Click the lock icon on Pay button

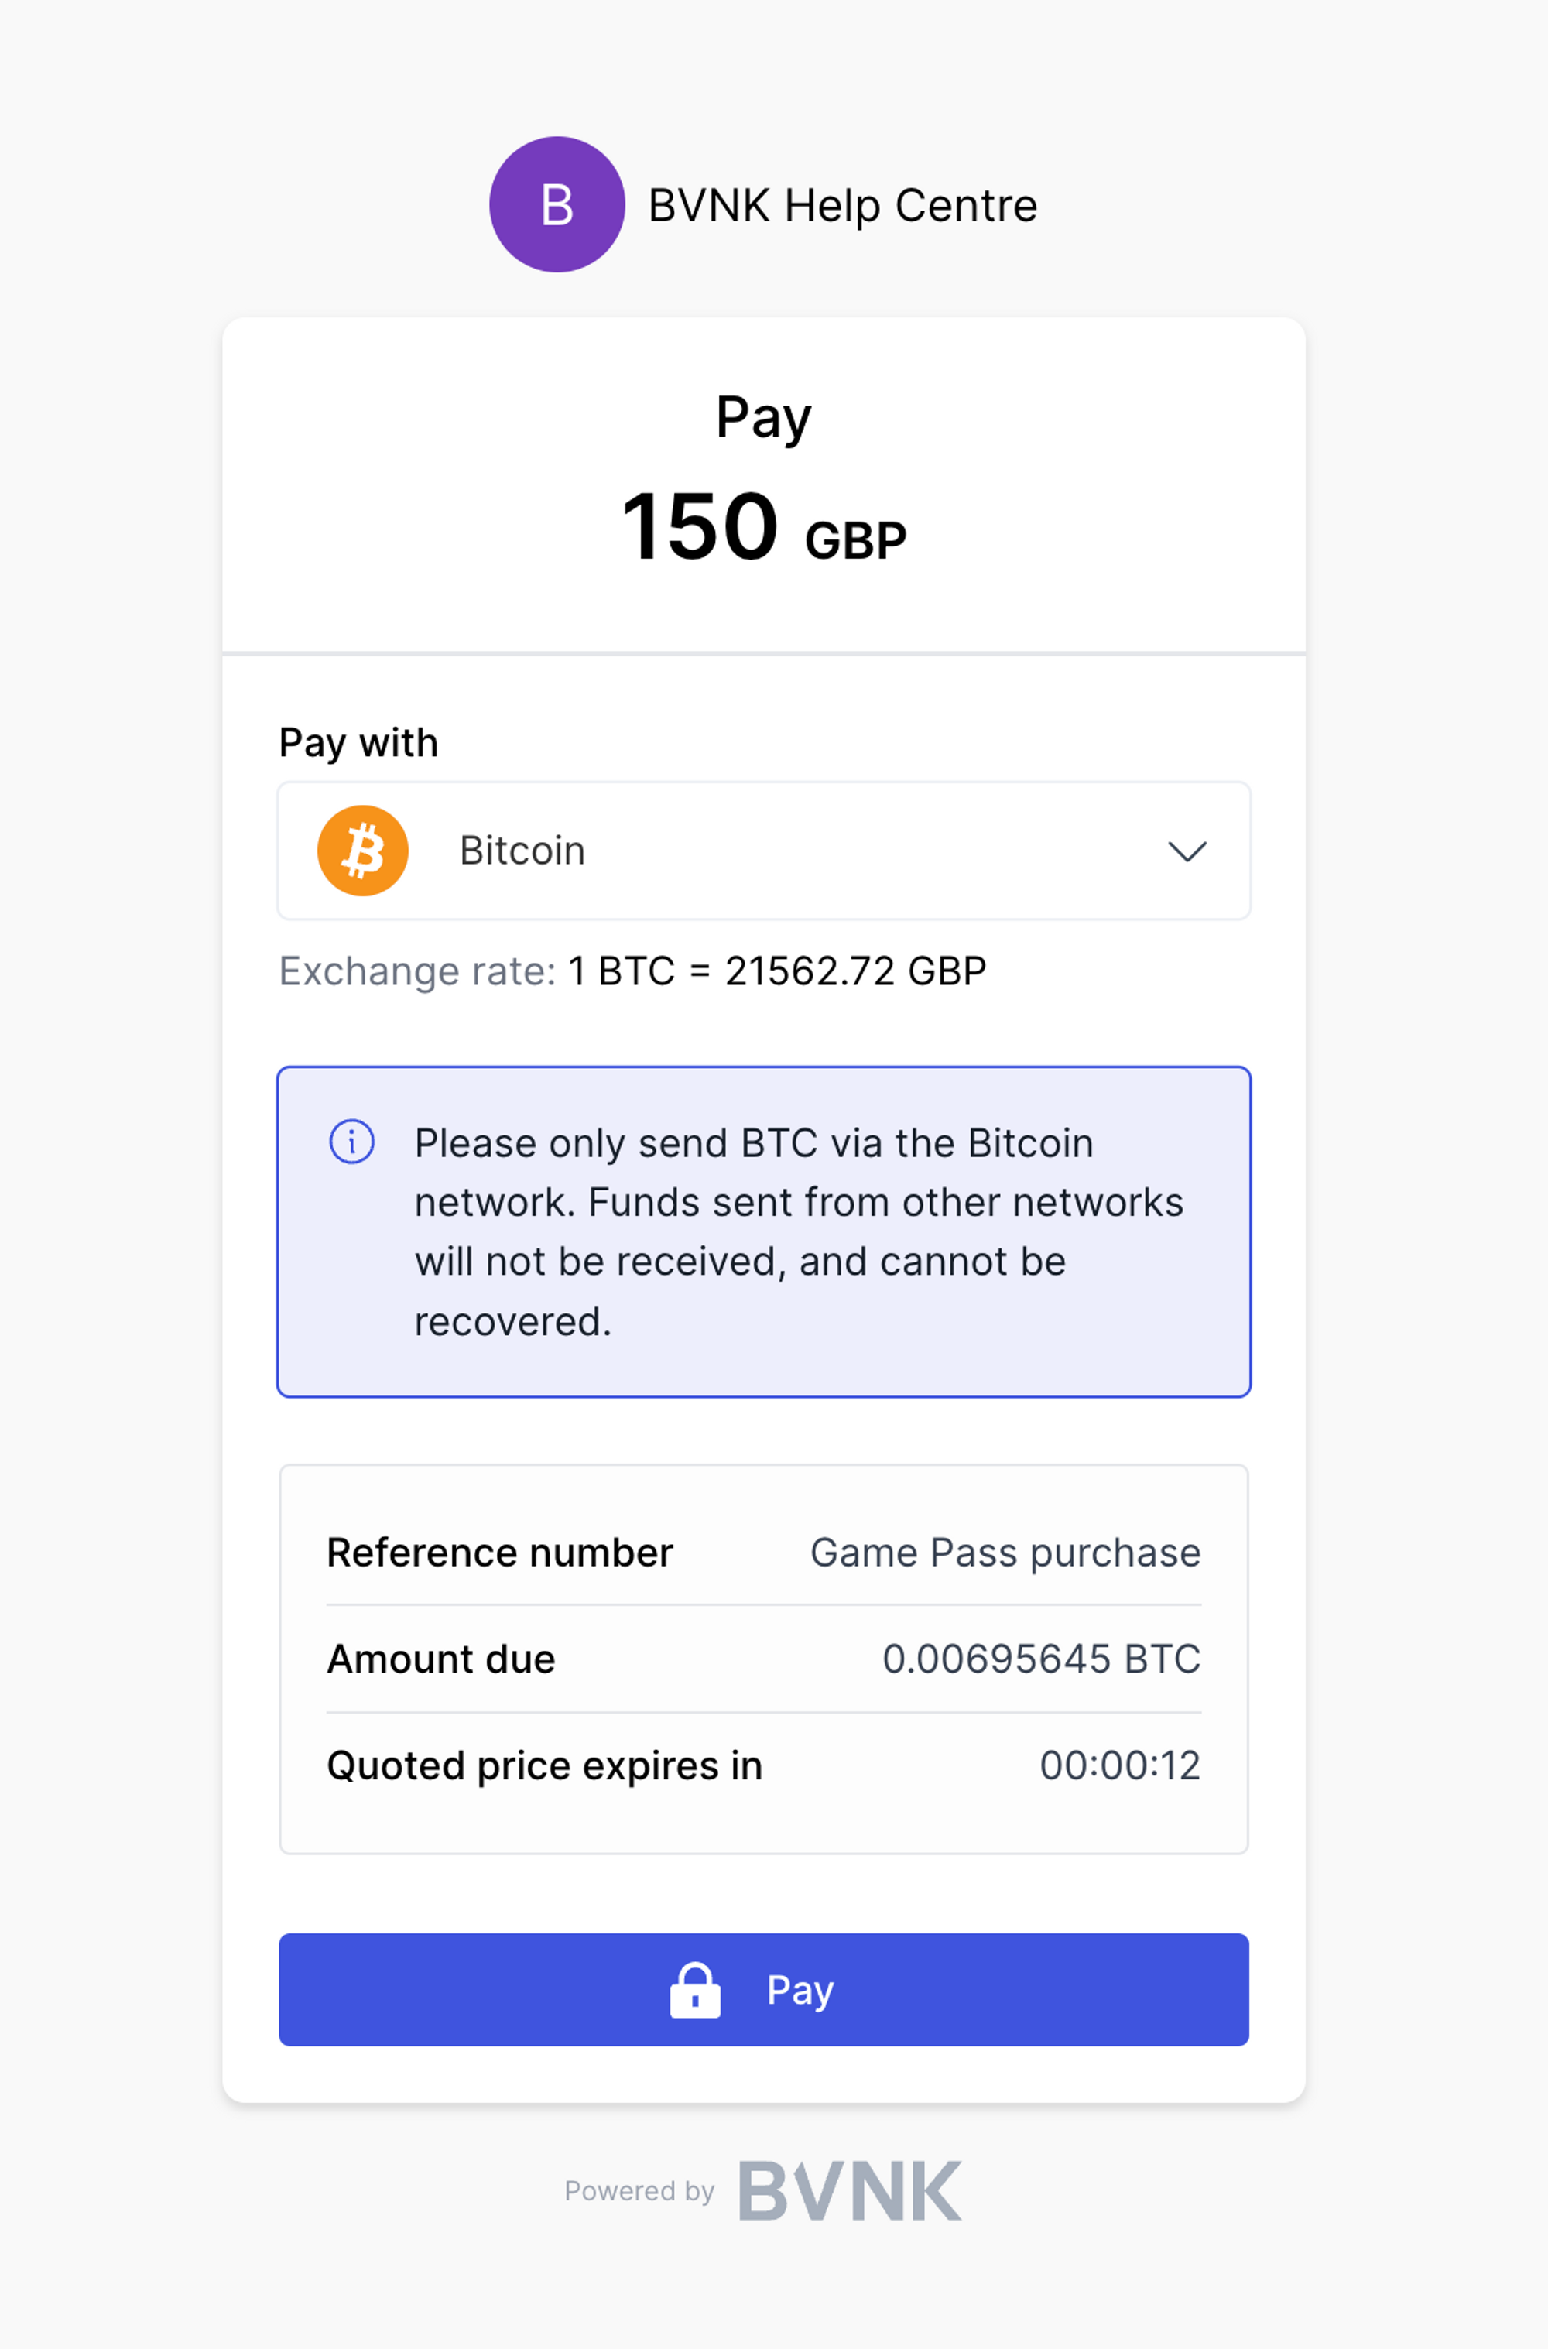coord(695,1990)
